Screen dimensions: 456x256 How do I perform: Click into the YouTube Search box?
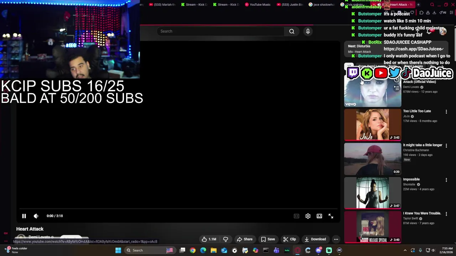(221, 31)
